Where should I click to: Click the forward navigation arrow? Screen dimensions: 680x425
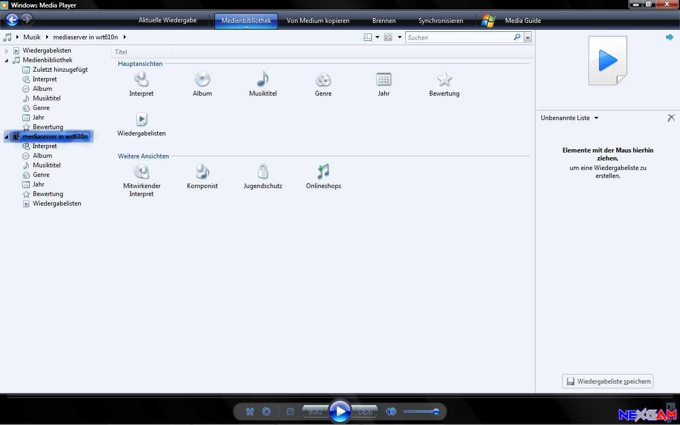point(27,20)
